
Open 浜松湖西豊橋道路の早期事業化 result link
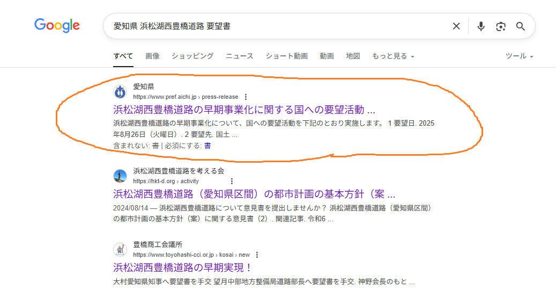244,110
